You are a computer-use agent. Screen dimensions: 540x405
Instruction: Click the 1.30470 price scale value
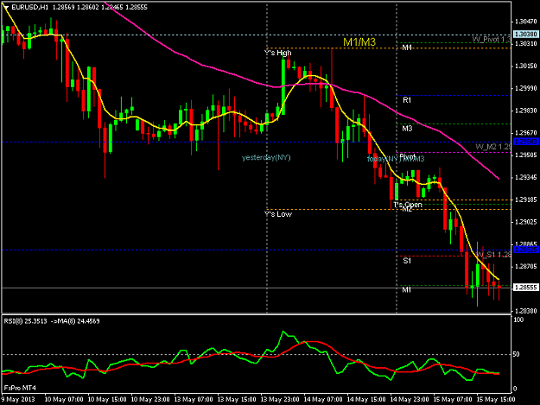point(526,22)
